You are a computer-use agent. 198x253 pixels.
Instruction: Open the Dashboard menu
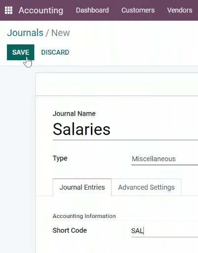(92, 10)
